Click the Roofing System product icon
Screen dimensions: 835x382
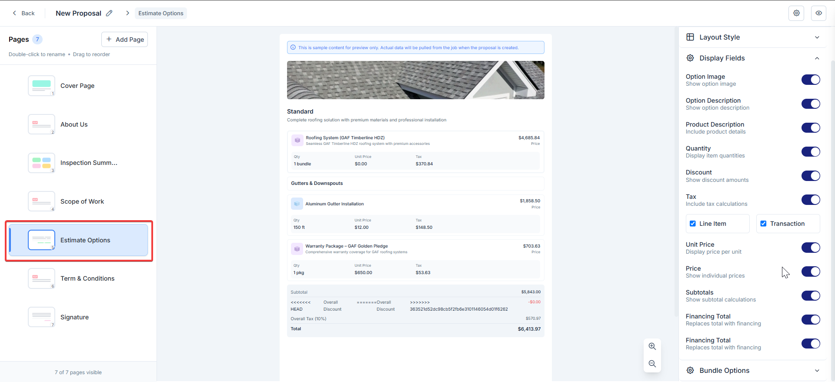[297, 140]
